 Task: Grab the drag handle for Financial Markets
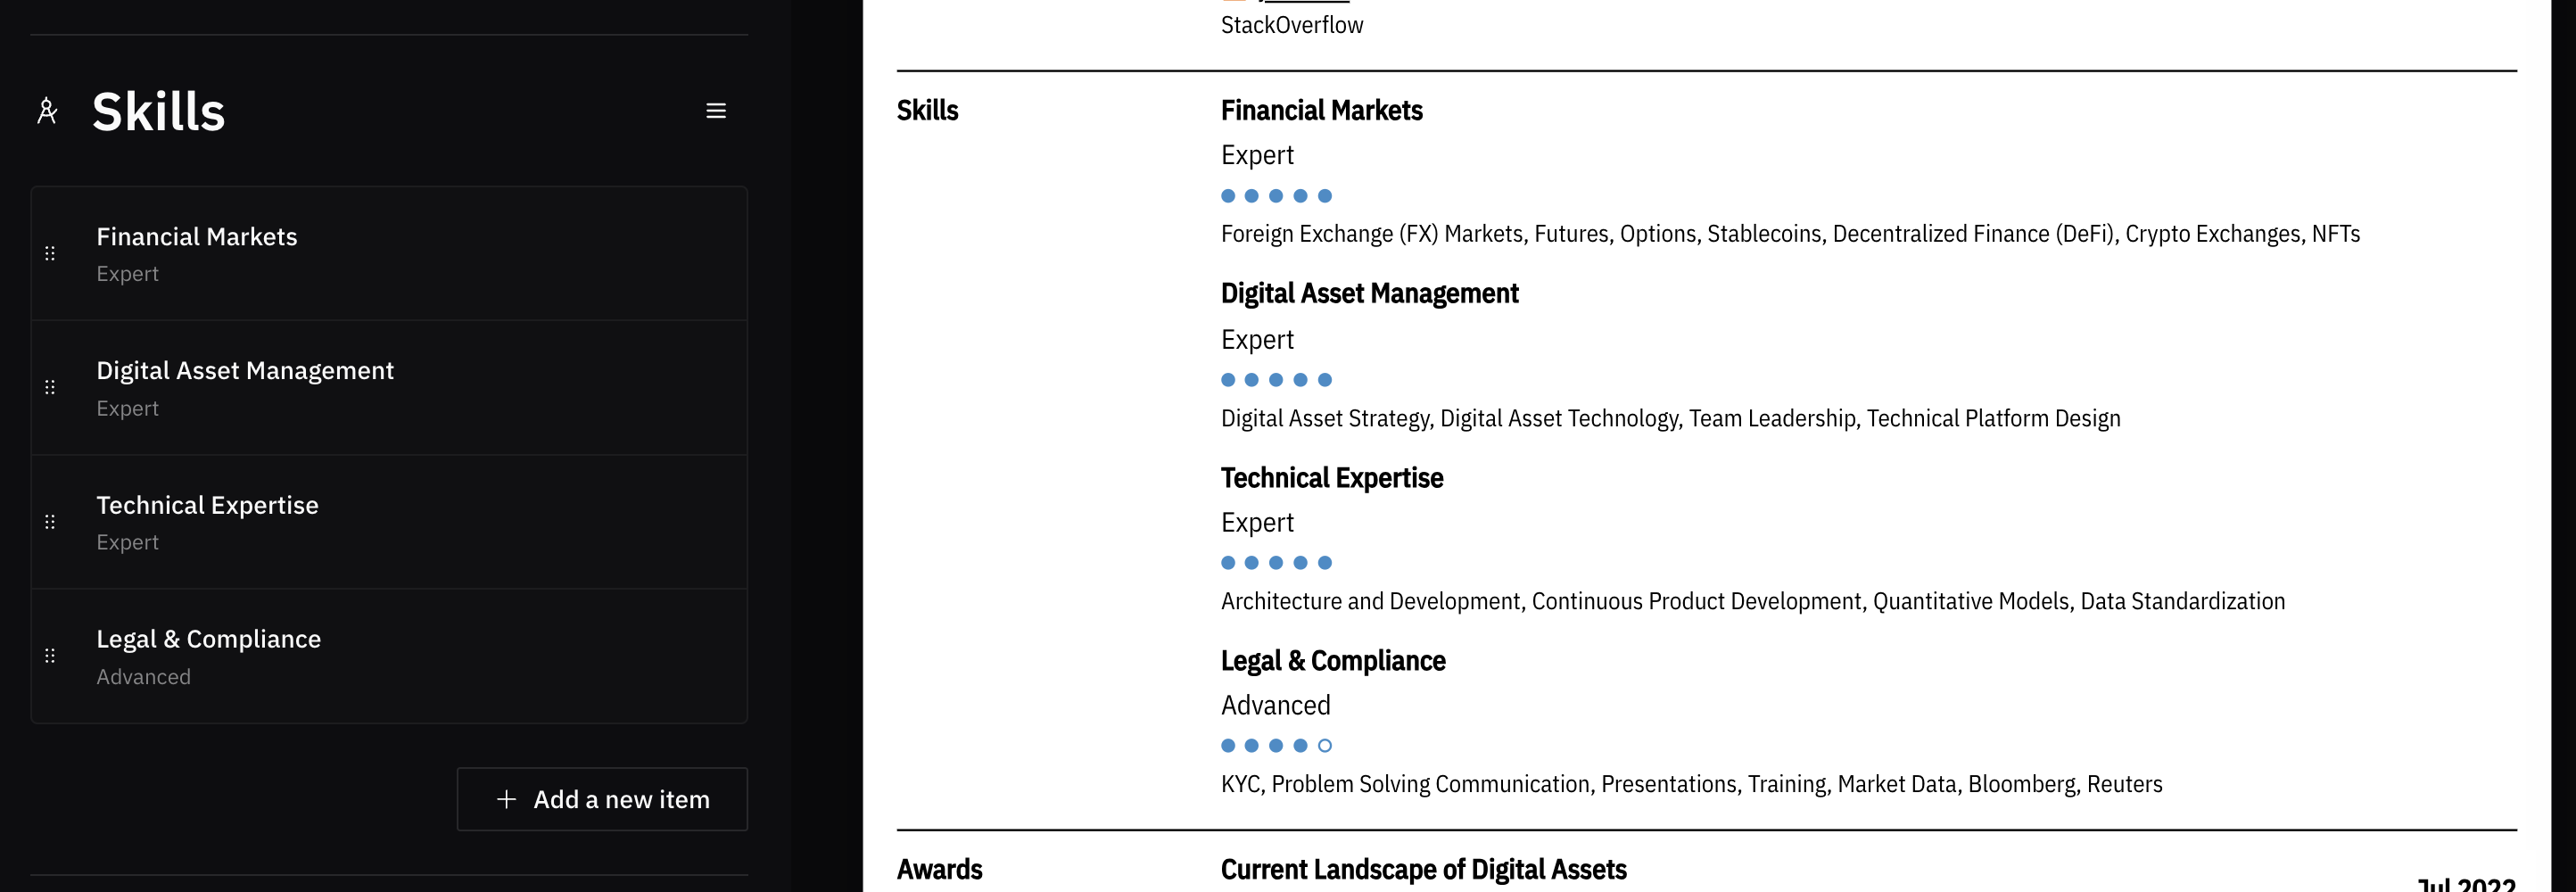tap(50, 254)
